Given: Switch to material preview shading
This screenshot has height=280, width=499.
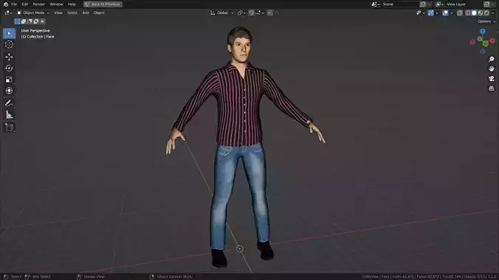Looking at the screenshot, I should coord(481,13).
